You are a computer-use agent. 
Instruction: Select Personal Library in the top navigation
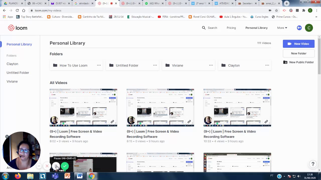point(257,28)
